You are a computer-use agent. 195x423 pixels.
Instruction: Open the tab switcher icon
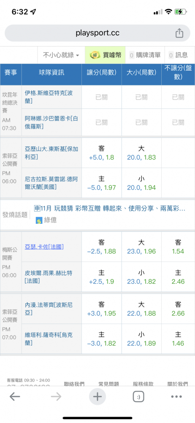(138, 397)
